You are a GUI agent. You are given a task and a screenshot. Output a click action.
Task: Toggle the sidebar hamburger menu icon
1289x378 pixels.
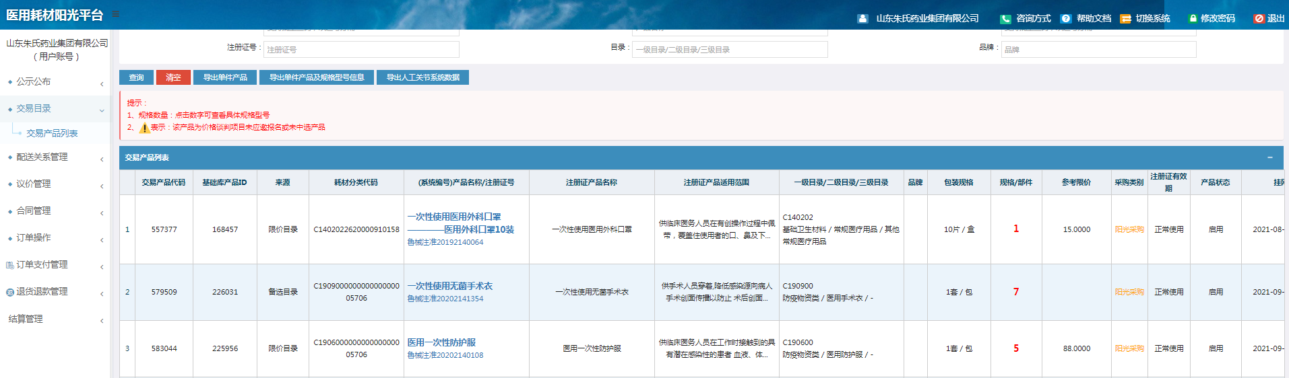coord(116,14)
